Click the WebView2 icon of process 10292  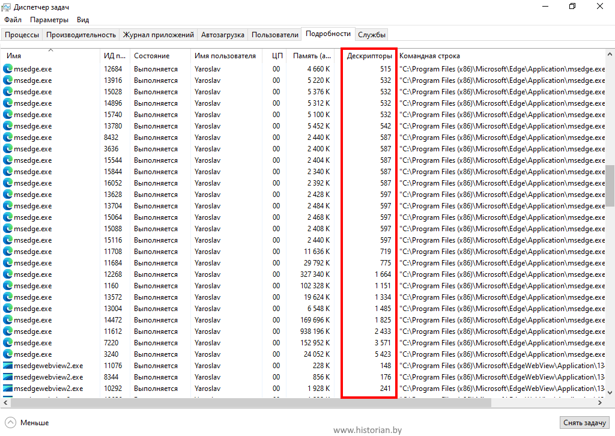[8, 388]
